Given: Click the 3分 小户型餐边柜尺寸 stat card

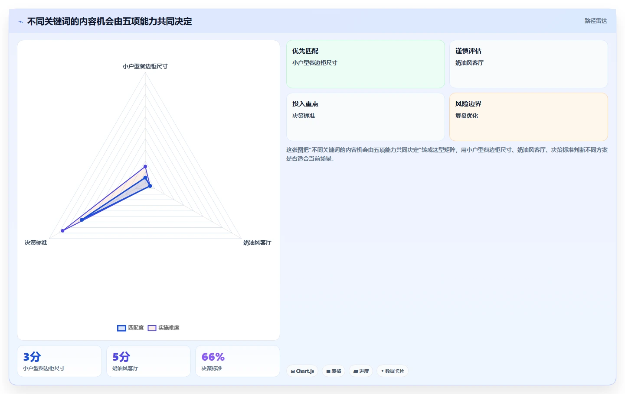Looking at the screenshot, I should tap(59, 361).
